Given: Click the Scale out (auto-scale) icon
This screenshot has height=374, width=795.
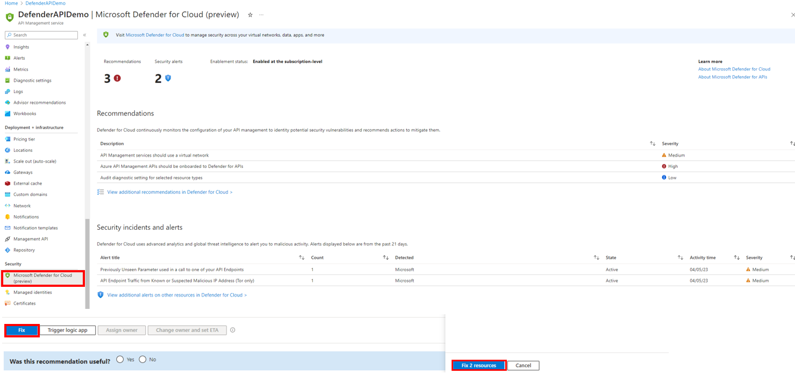Looking at the screenshot, I should (x=8, y=161).
